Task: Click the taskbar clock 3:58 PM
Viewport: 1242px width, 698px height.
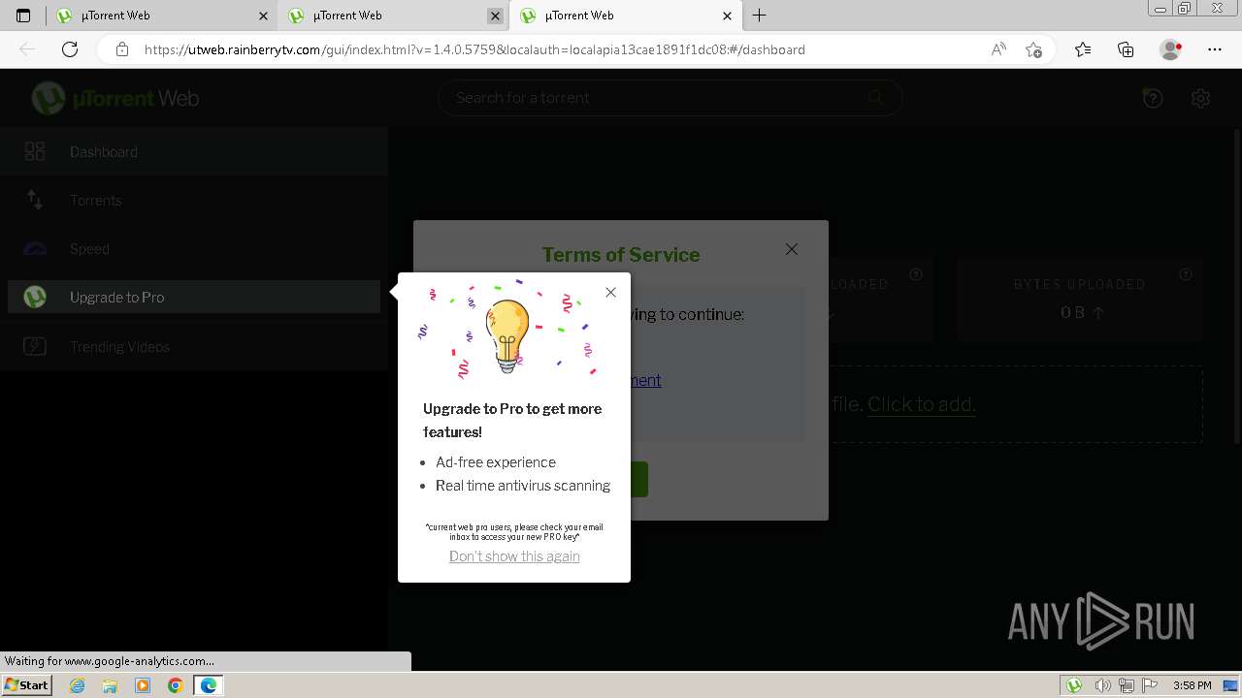Action: pyautogui.click(x=1192, y=685)
